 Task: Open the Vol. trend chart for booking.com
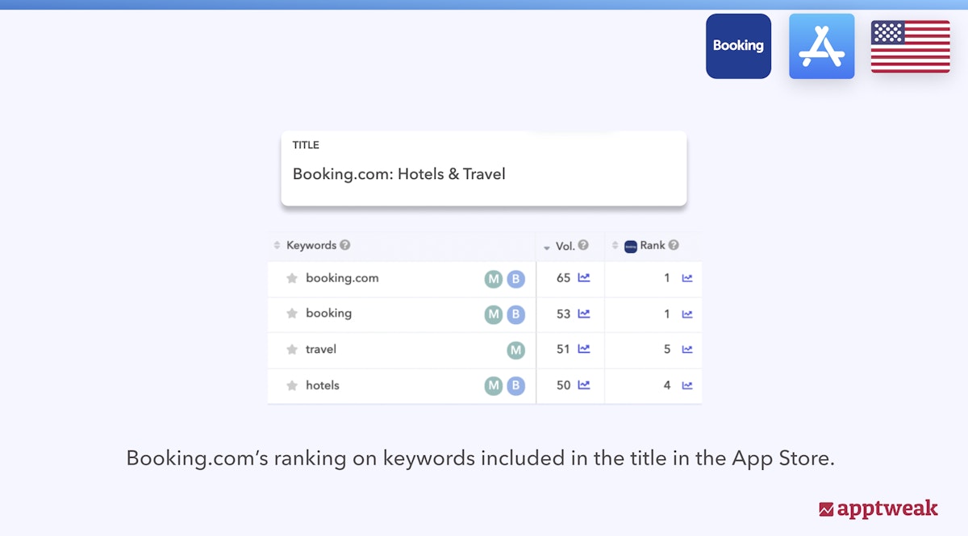click(x=584, y=279)
